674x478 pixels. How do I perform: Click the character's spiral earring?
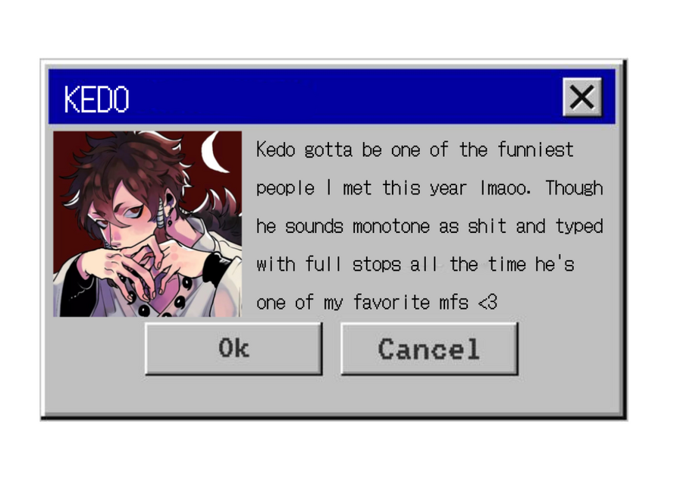pos(163,214)
